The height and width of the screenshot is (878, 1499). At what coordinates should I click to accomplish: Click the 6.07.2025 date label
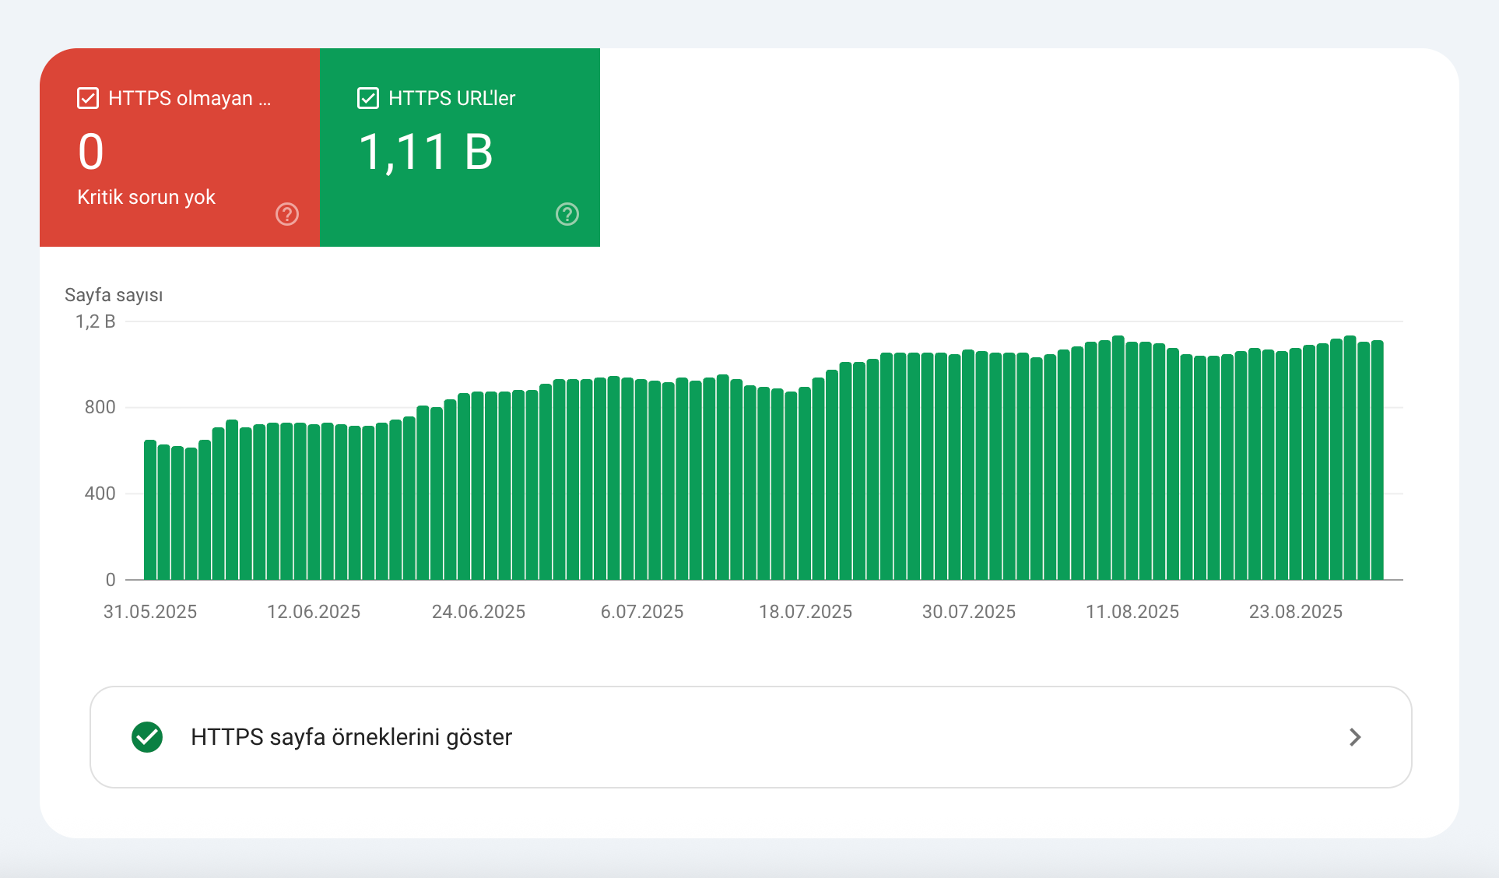[x=642, y=612]
